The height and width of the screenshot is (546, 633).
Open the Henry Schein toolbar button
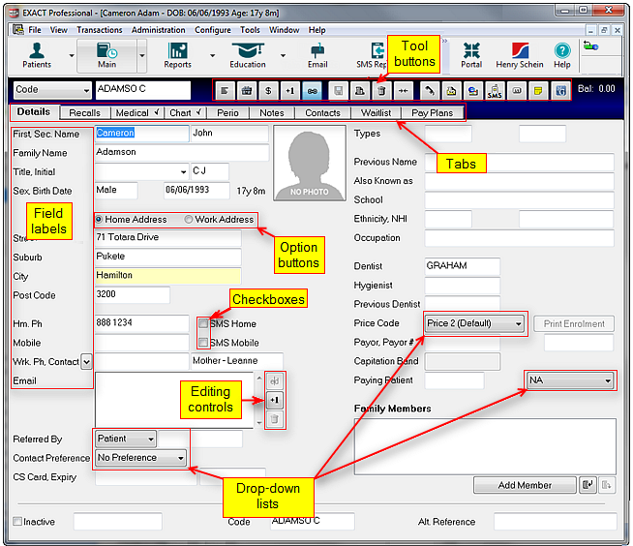520,55
